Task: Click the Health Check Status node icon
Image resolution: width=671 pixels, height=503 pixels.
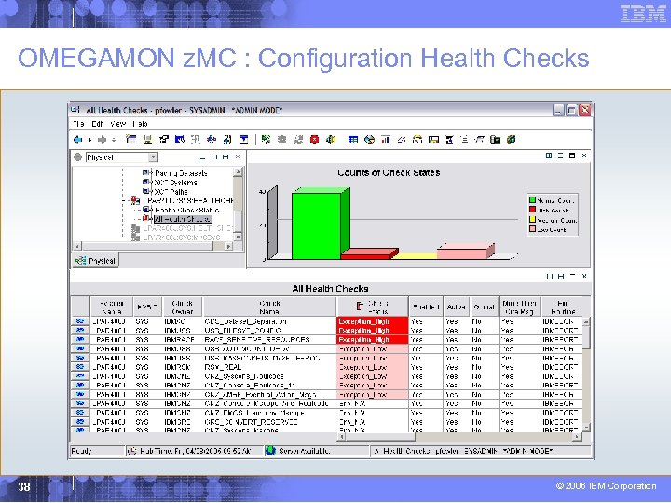Action: pyautogui.click(x=146, y=210)
